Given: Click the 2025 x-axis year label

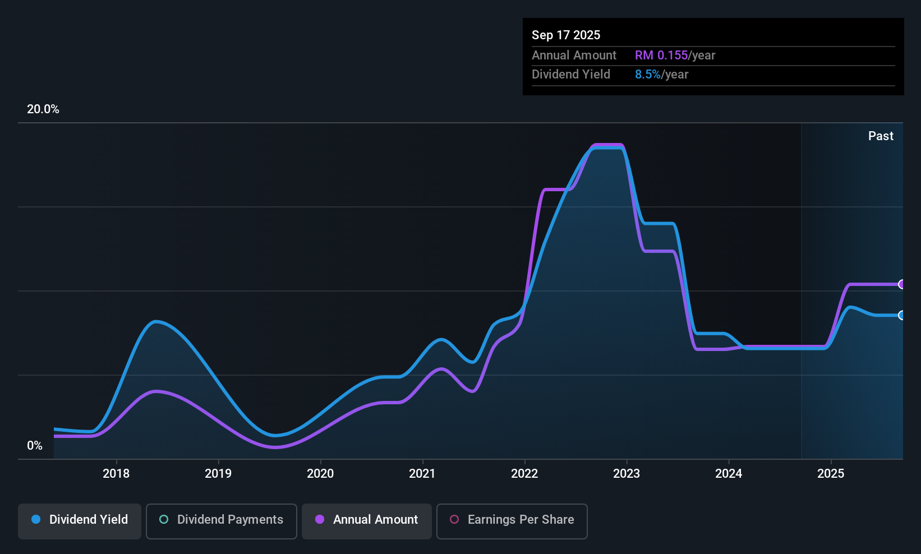Looking at the screenshot, I should tap(831, 474).
